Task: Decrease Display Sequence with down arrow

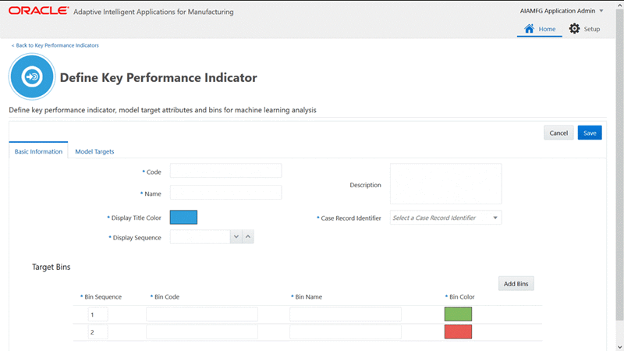Action: pos(236,237)
